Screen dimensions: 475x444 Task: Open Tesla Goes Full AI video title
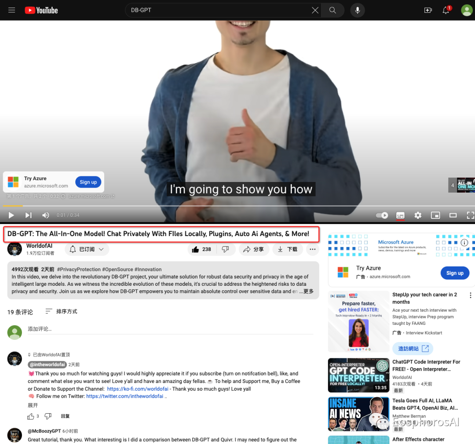click(x=425, y=404)
